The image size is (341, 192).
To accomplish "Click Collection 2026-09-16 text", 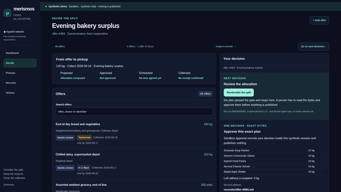I will [105, 137].
